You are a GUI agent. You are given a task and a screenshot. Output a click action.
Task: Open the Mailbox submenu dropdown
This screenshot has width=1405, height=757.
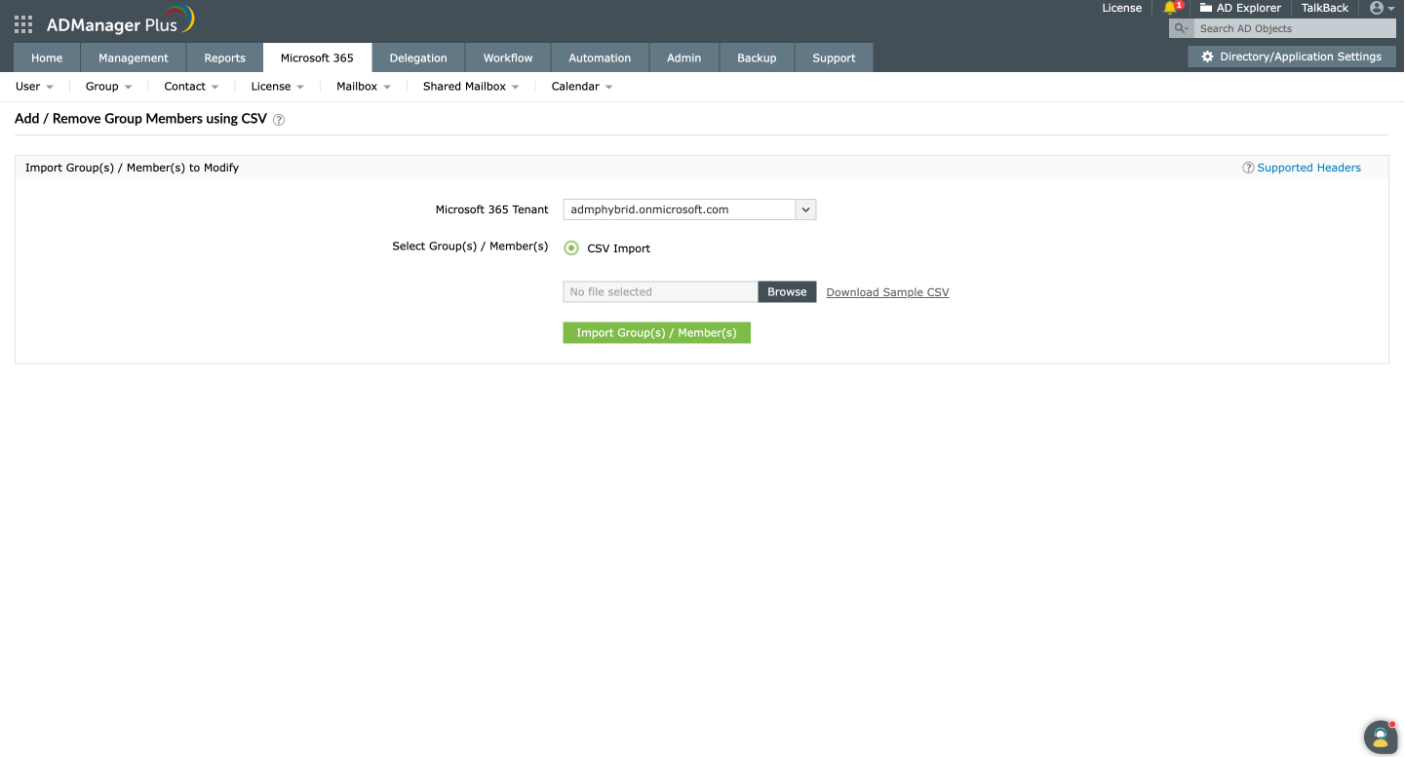coord(364,87)
